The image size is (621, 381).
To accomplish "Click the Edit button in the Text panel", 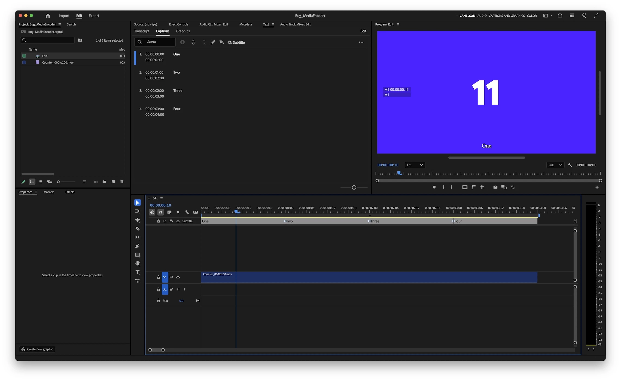I will click(363, 31).
